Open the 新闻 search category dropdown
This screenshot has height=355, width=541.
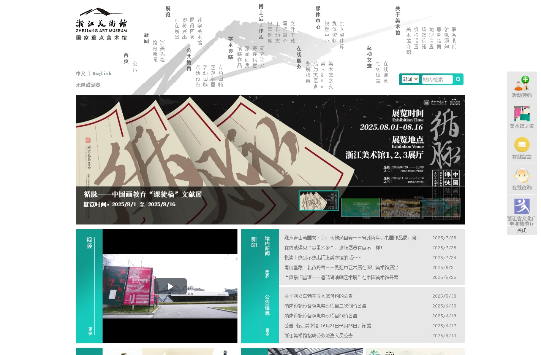coord(410,80)
